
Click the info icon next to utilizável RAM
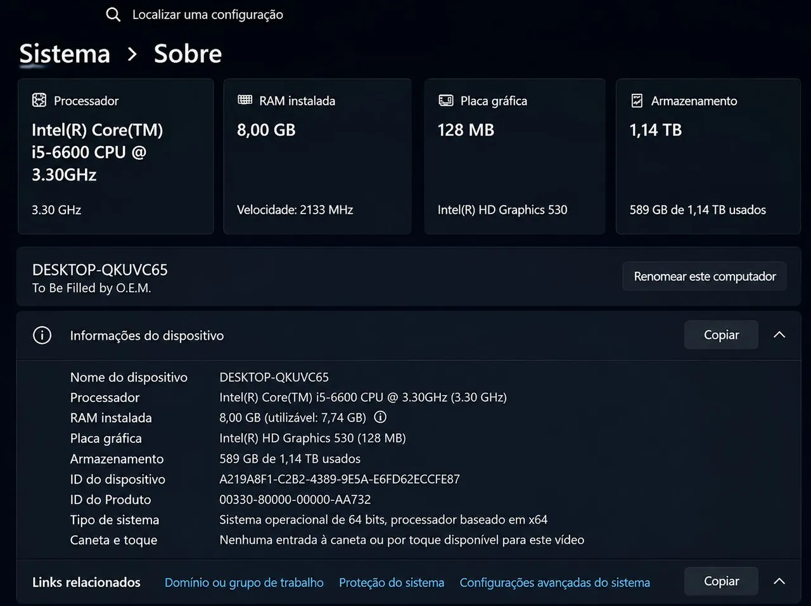click(380, 417)
